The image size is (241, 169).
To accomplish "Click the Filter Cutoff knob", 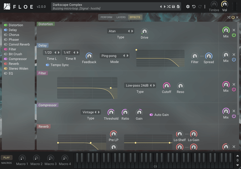I will tap(167, 86).
